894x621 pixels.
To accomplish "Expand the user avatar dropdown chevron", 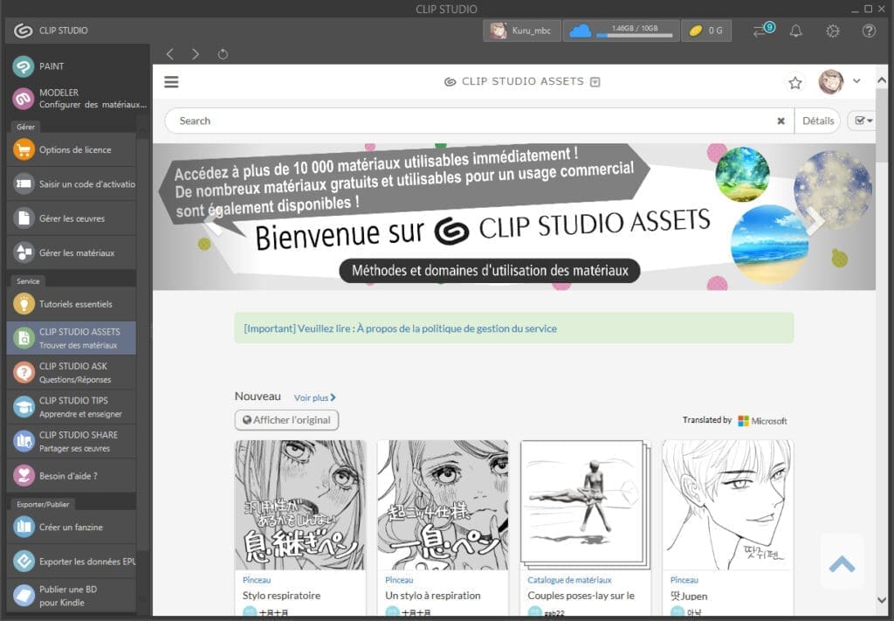I will click(856, 81).
